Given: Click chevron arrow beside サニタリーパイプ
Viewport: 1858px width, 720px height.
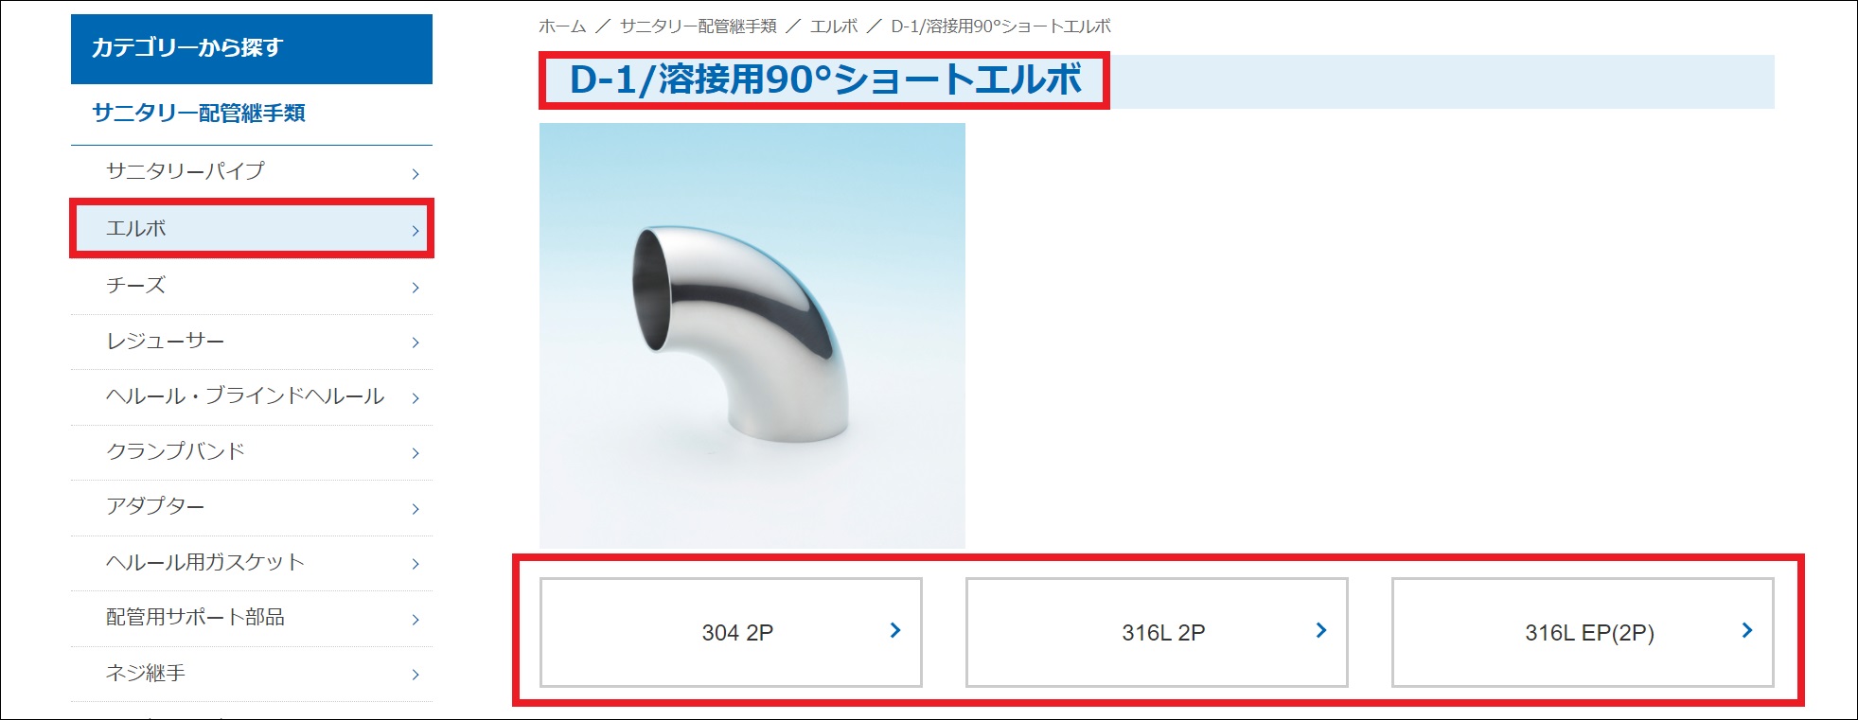Looking at the screenshot, I should point(416,173).
